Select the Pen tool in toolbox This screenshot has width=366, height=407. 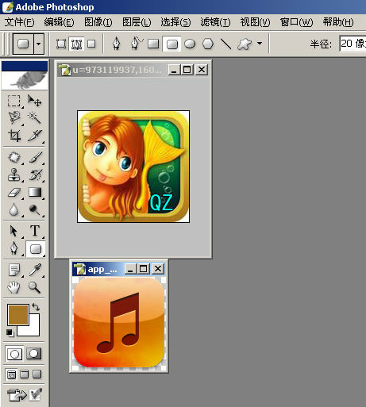tap(13, 249)
